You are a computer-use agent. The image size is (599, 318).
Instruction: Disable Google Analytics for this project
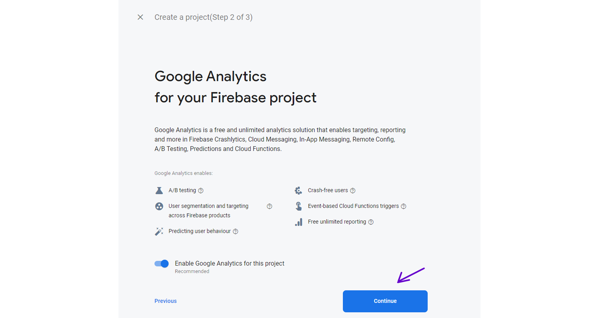(x=162, y=263)
